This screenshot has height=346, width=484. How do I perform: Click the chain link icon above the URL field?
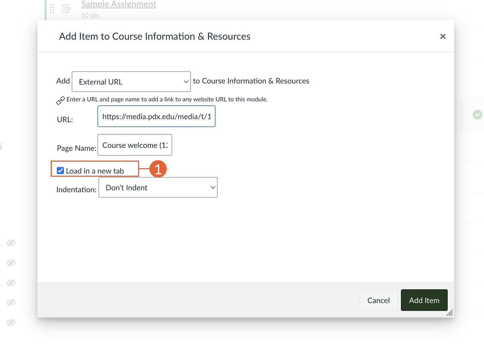tap(60, 100)
